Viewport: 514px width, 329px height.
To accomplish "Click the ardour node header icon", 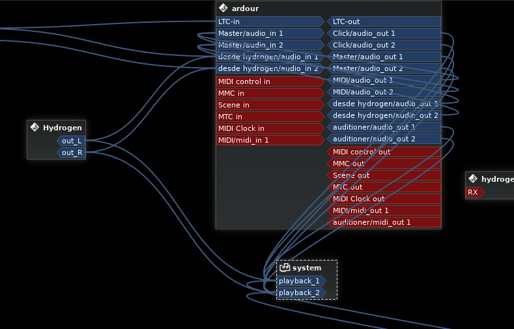I will pyautogui.click(x=223, y=8).
